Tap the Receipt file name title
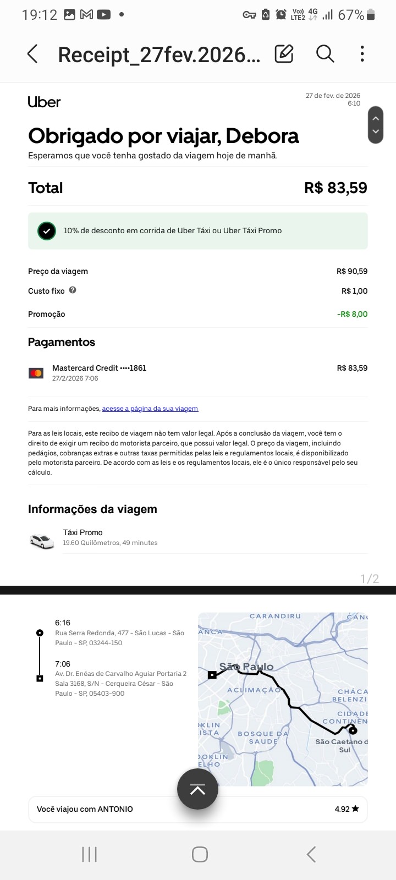Image resolution: width=396 pixels, height=880 pixels. tap(159, 54)
